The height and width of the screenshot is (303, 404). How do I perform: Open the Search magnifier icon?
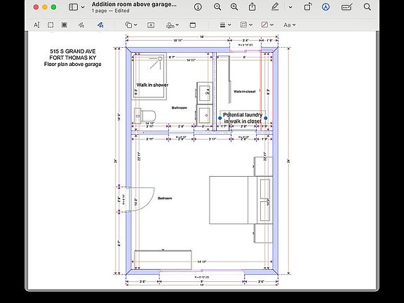pos(367,7)
